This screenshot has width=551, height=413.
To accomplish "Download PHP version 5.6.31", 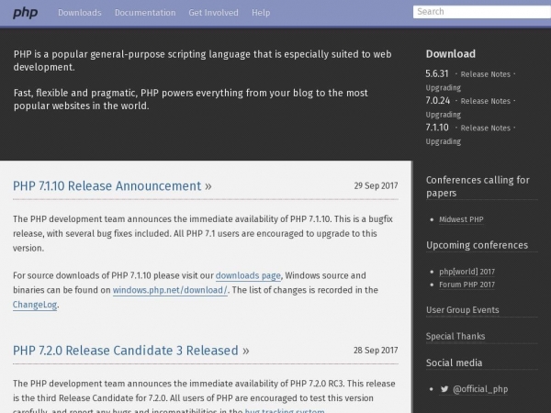I will (437, 73).
